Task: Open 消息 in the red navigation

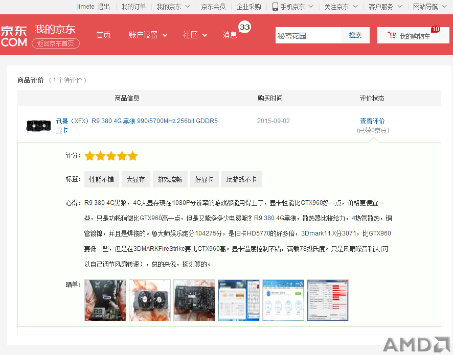Action: (230, 35)
